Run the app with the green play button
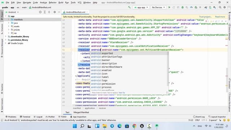 (x=169, y=7)
